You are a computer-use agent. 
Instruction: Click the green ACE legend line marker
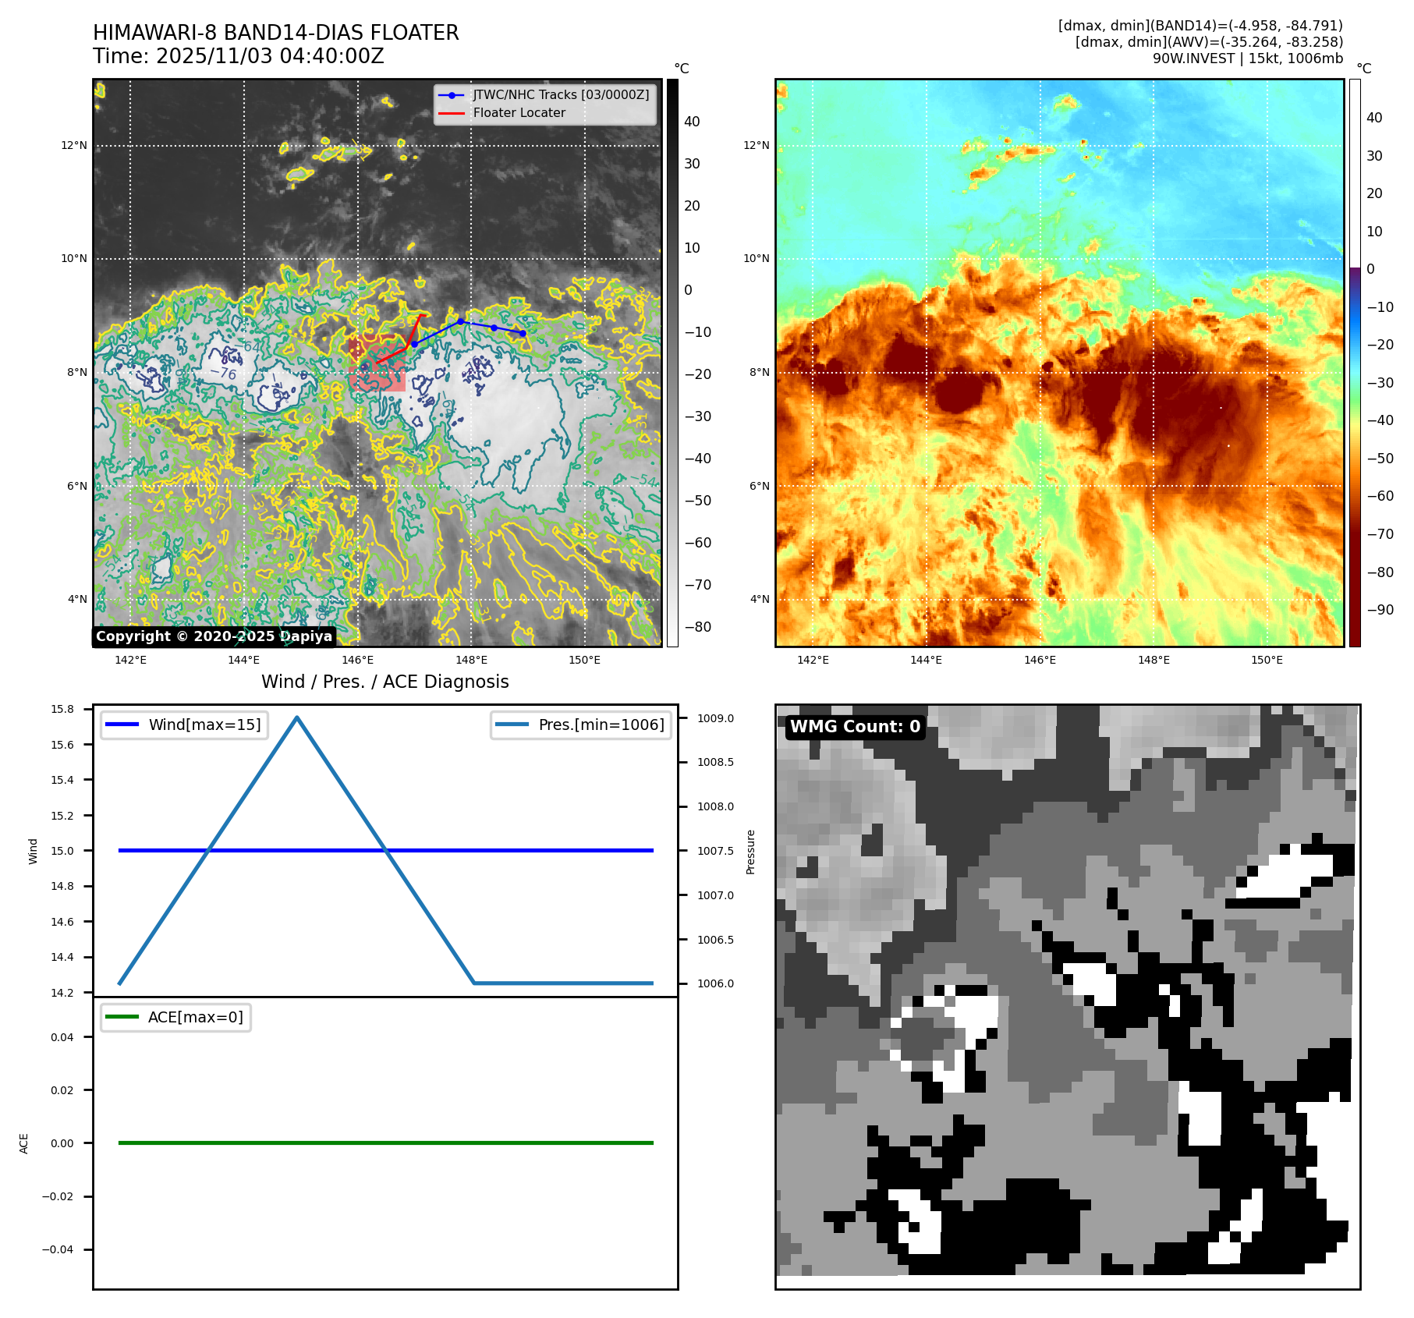[x=122, y=1017]
